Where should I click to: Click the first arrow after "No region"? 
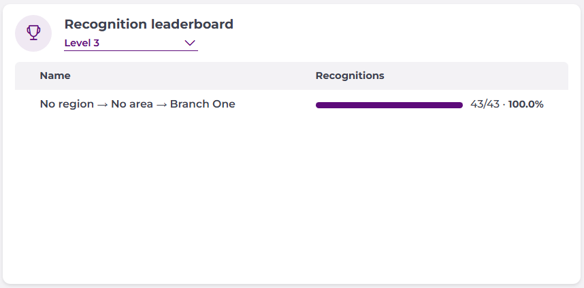pyautogui.click(x=98, y=105)
